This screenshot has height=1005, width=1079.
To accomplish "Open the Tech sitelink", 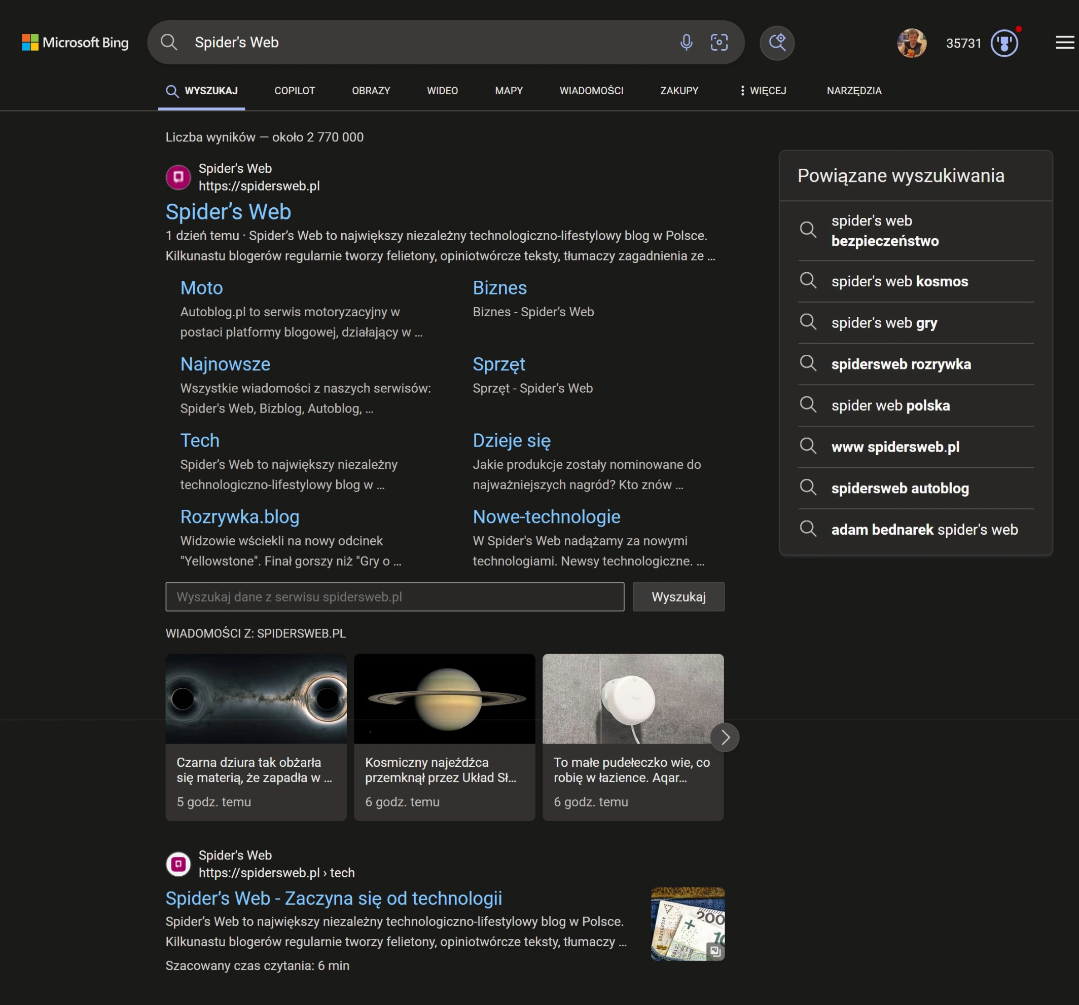I will (200, 440).
